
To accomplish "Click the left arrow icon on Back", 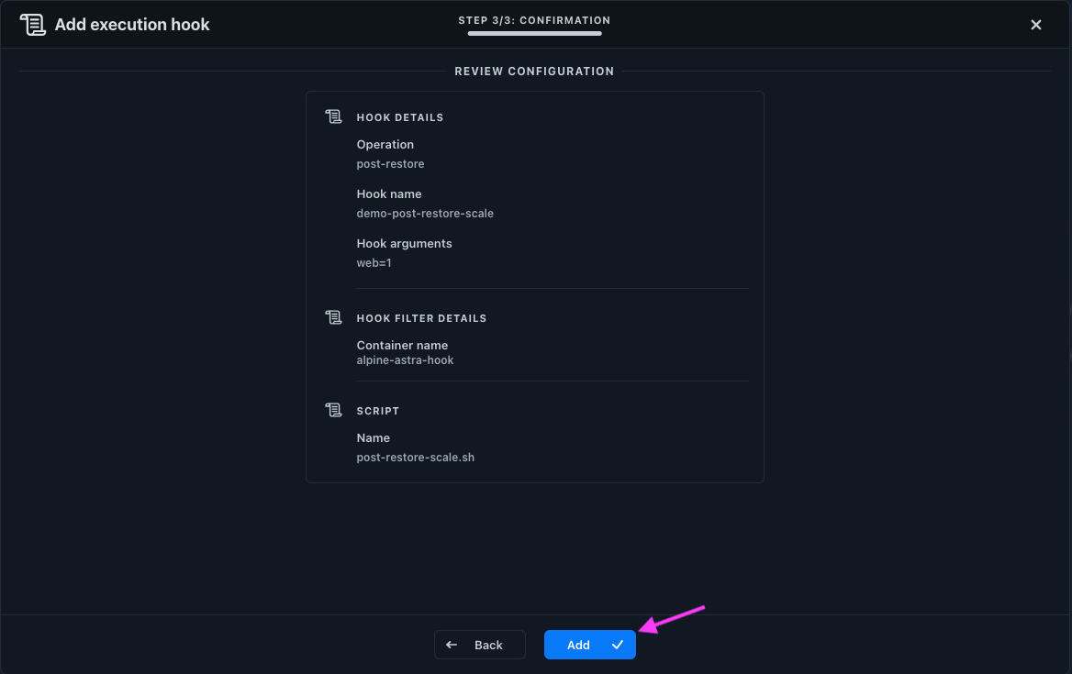I will click(452, 645).
